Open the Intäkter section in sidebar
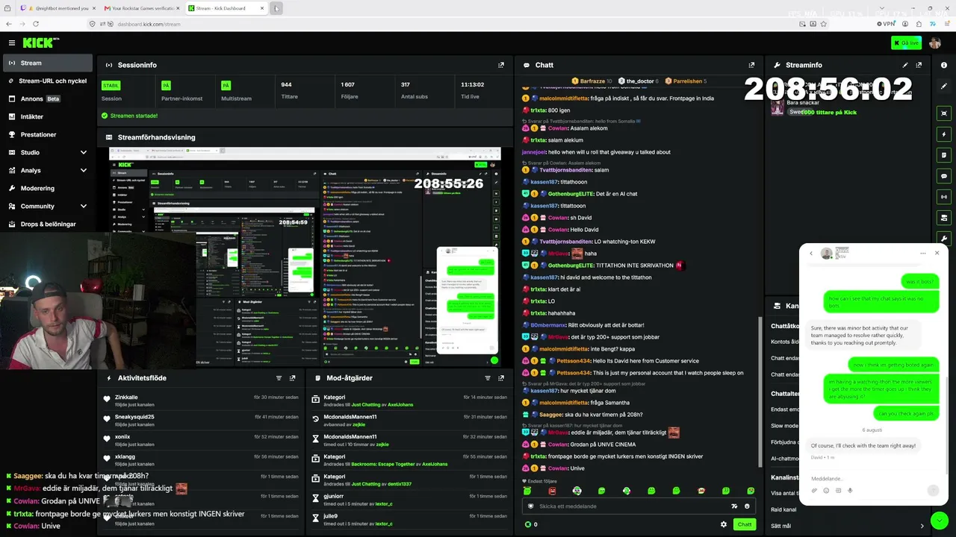The height and width of the screenshot is (537, 956). point(46,116)
